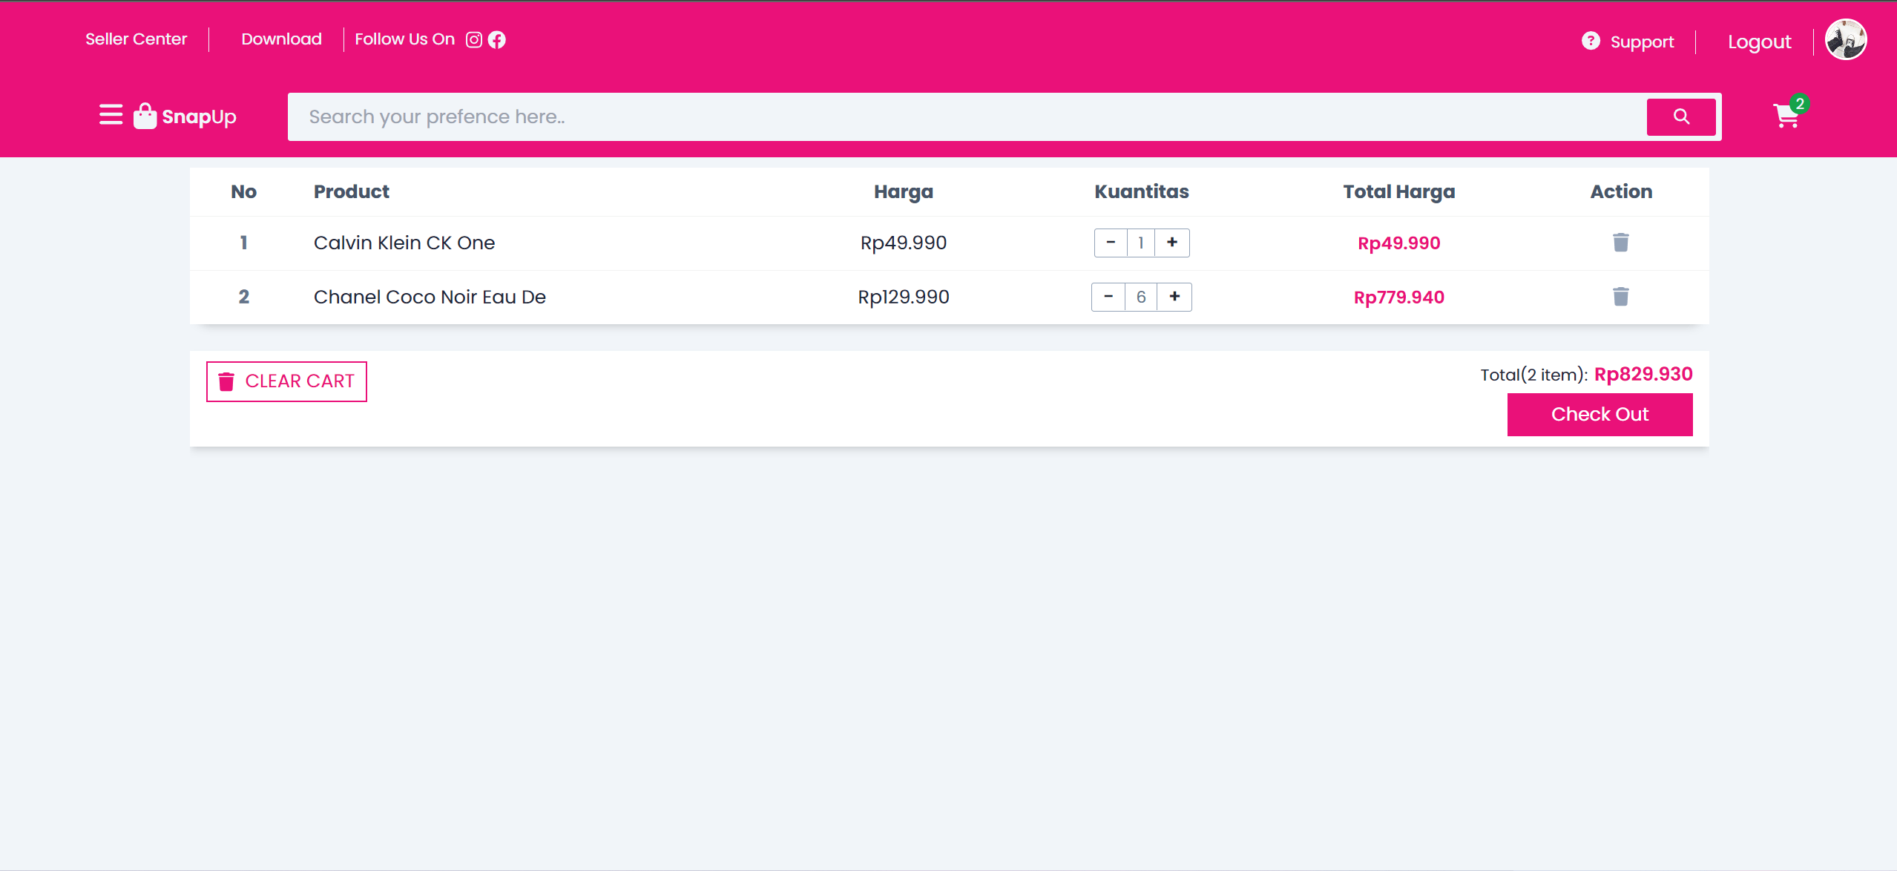Click the Check Out button

[x=1600, y=414]
